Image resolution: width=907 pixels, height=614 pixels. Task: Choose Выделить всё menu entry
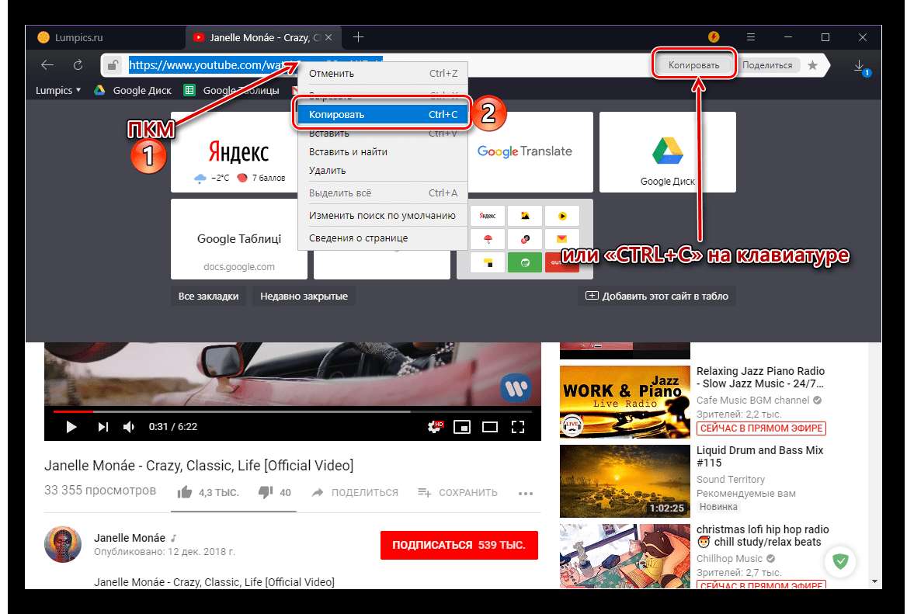coord(382,193)
